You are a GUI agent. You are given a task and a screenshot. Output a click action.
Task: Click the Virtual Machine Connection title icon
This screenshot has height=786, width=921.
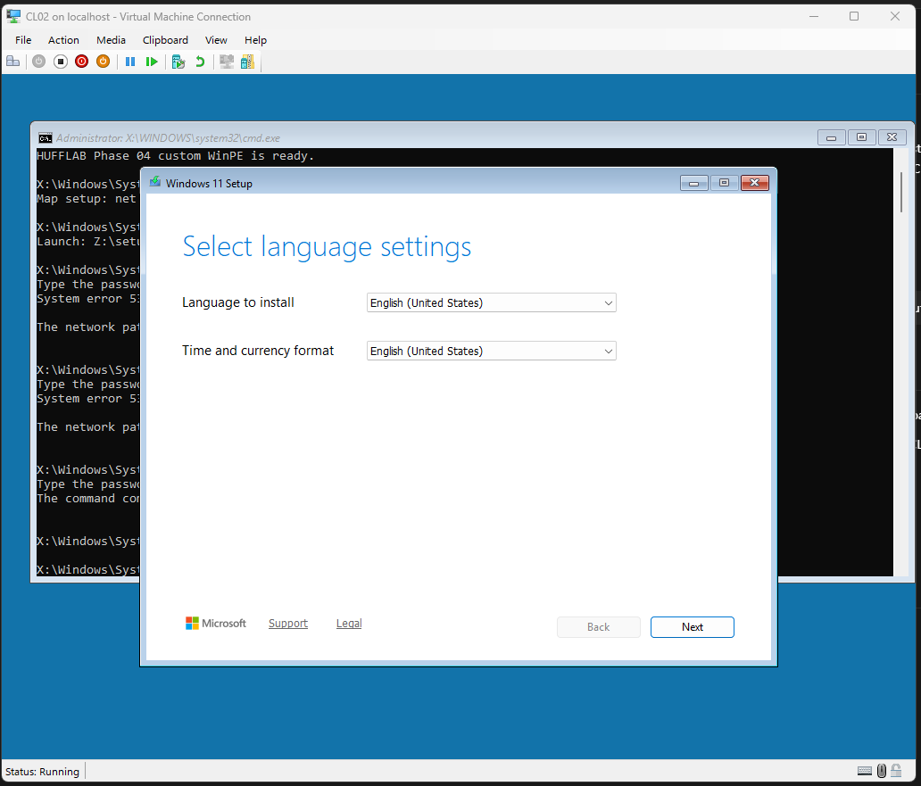pos(13,16)
